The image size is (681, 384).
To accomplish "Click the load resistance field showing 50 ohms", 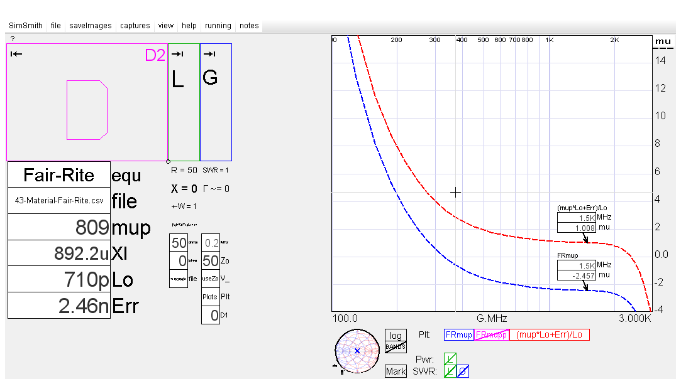I will [179, 243].
